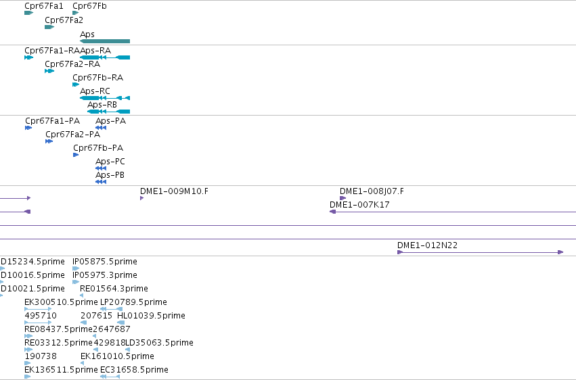Open the HL01039.5prime EST label
The height and width of the screenshot is (380, 576).
click(151, 316)
